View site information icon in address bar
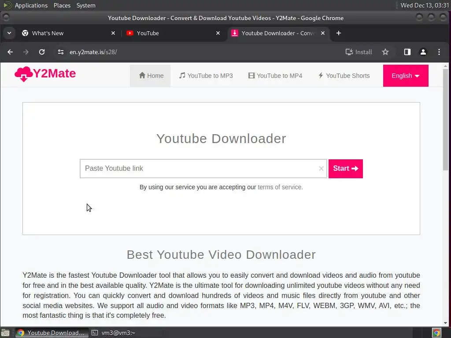This screenshot has height=338, width=451. pyautogui.click(x=61, y=52)
